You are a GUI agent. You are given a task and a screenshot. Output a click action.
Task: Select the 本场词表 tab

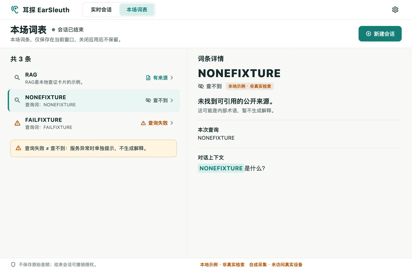tap(137, 10)
